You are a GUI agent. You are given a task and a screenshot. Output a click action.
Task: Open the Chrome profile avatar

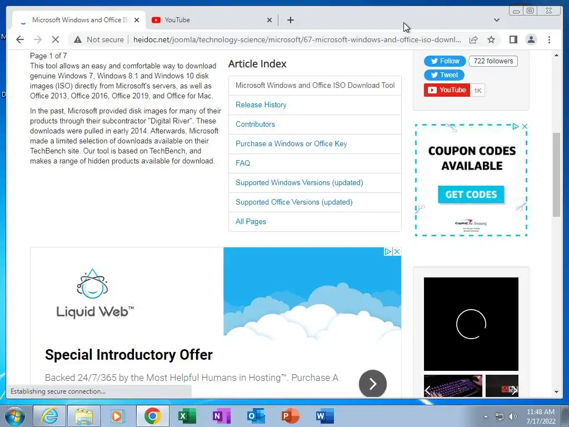(x=531, y=39)
